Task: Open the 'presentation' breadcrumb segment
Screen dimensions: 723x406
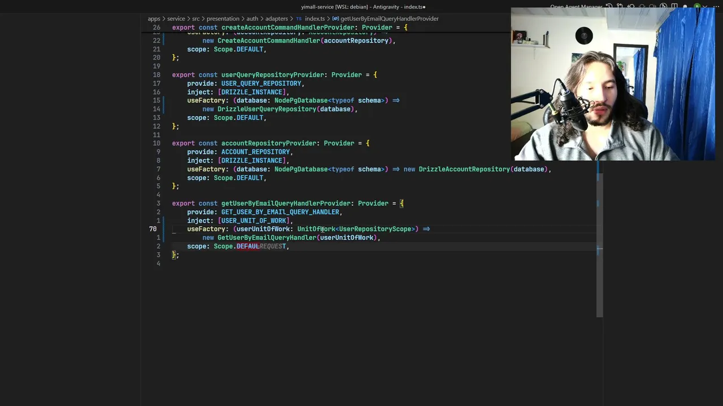Action: click(x=223, y=19)
